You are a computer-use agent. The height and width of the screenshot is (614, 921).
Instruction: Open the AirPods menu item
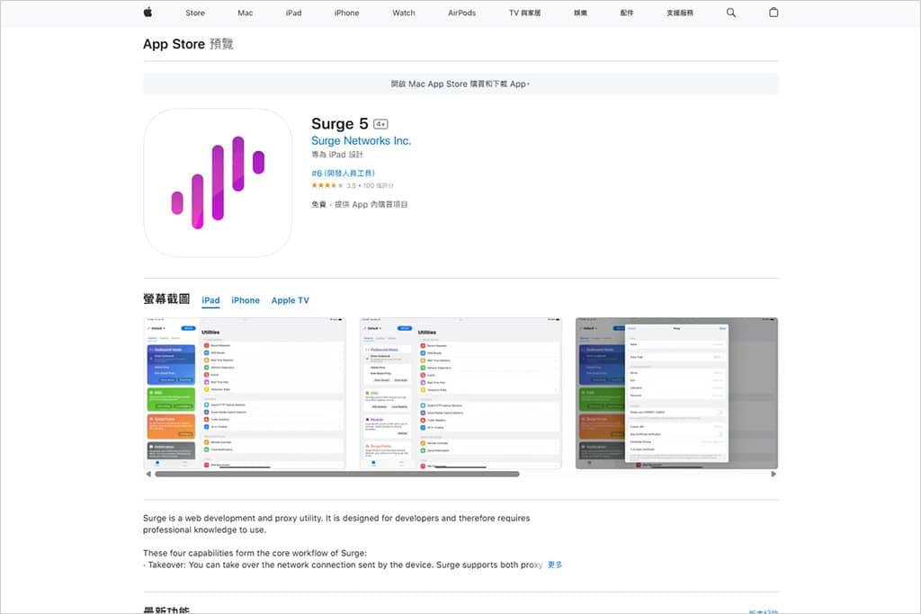tap(461, 13)
